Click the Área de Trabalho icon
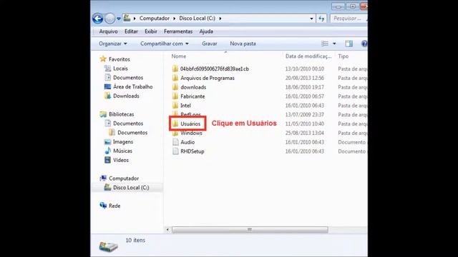The image size is (458, 257). click(108, 87)
